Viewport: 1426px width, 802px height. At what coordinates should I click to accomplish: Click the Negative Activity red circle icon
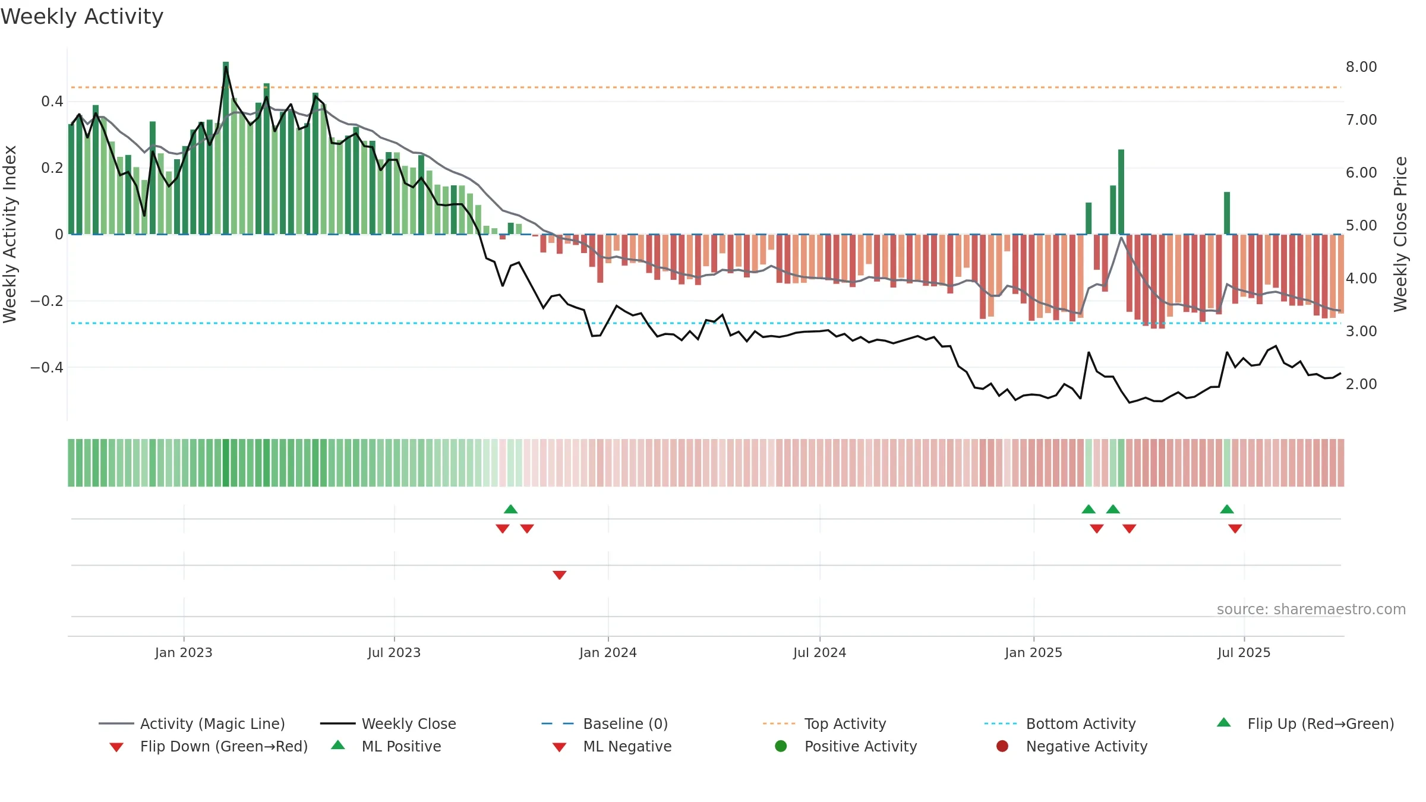pyautogui.click(x=1002, y=746)
